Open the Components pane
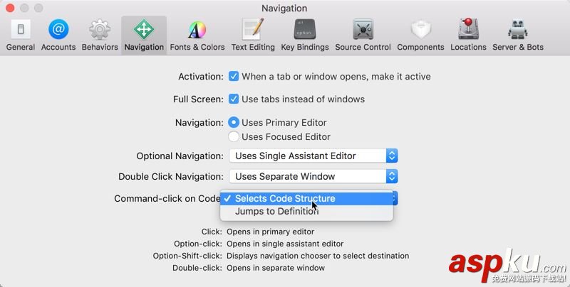Image resolution: width=570 pixels, height=287 pixels. coord(420,36)
